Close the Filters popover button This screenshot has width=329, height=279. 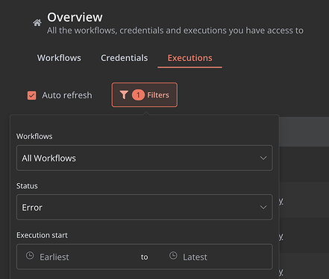145,95
